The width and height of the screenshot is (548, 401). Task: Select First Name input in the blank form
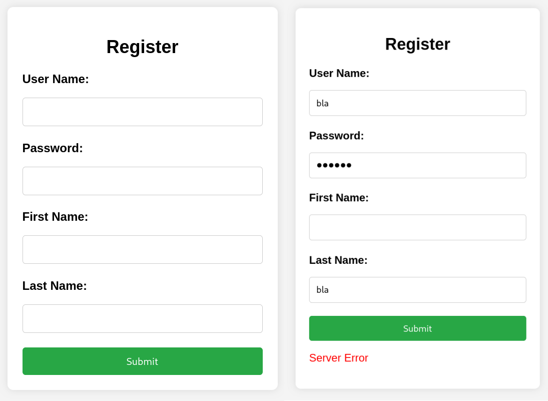coord(142,249)
